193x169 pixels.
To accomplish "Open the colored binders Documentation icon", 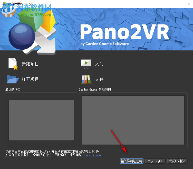I will 86,79.
